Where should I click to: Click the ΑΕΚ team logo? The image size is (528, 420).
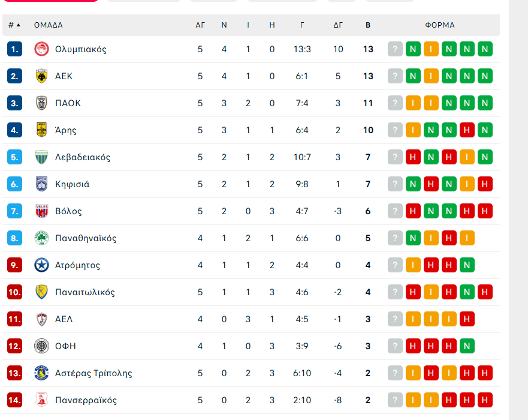point(41,76)
